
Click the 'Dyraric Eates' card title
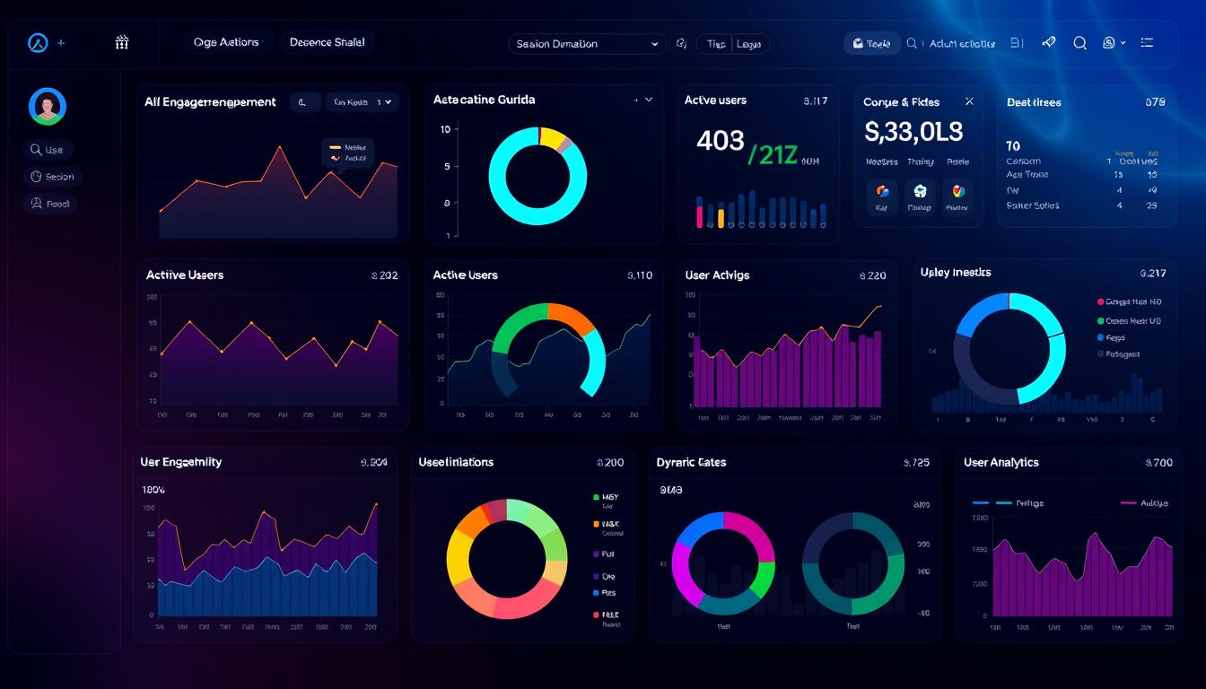point(691,462)
